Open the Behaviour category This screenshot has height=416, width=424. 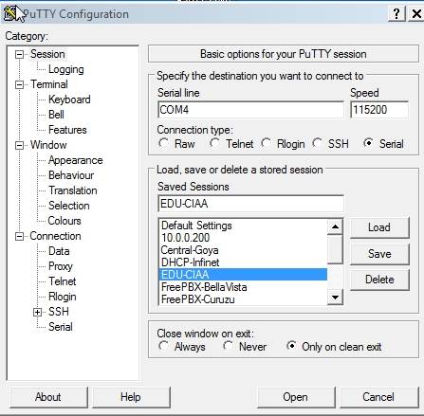tap(71, 175)
